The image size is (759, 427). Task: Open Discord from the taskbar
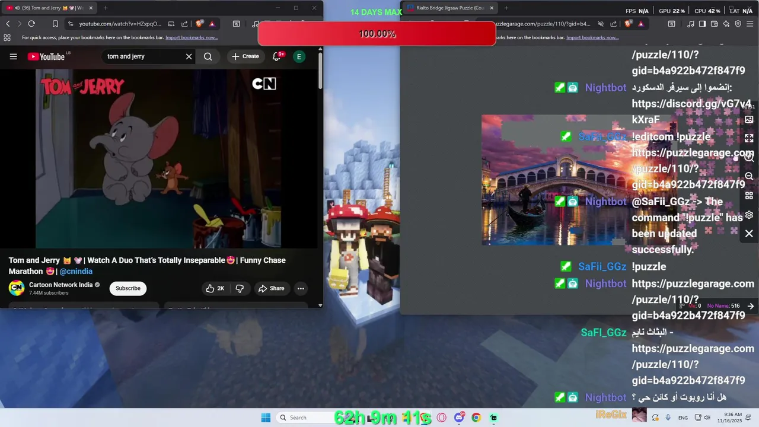(459, 418)
